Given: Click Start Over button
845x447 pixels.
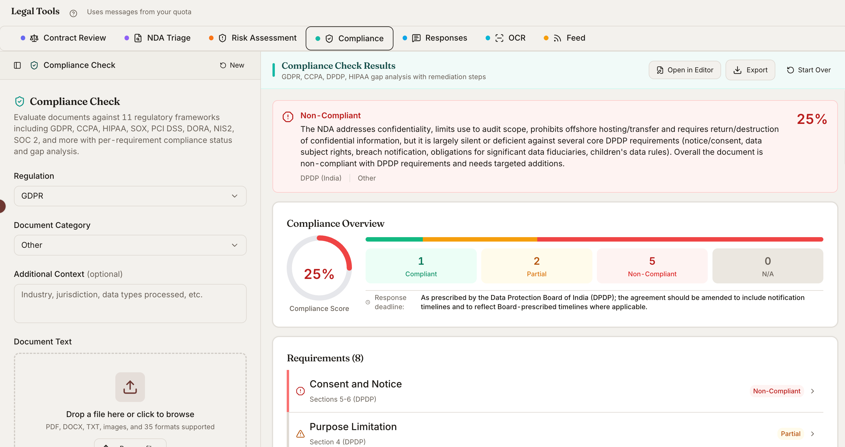Looking at the screenshot, I should pos(809,70).
